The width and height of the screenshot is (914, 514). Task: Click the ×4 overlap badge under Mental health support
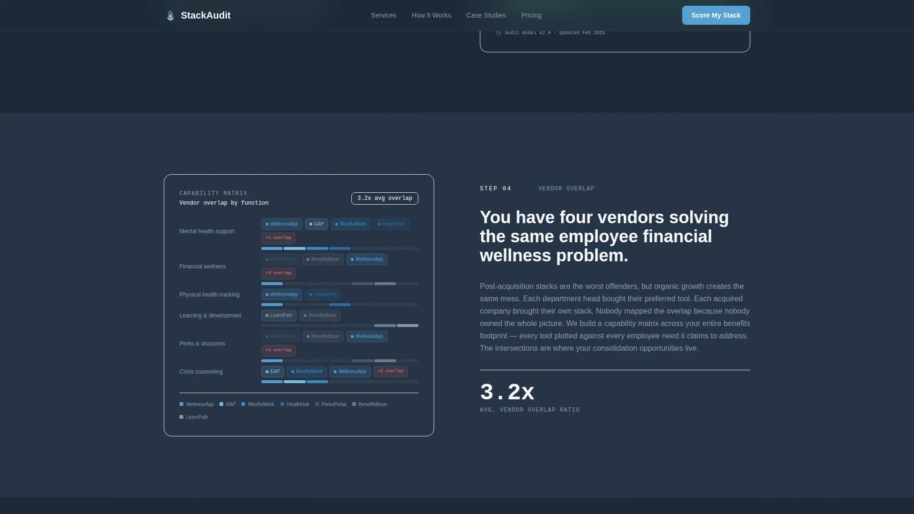click(x=278, y=237)
